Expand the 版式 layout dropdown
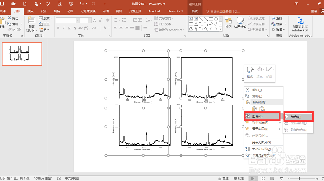 click(x=45, y=18)
